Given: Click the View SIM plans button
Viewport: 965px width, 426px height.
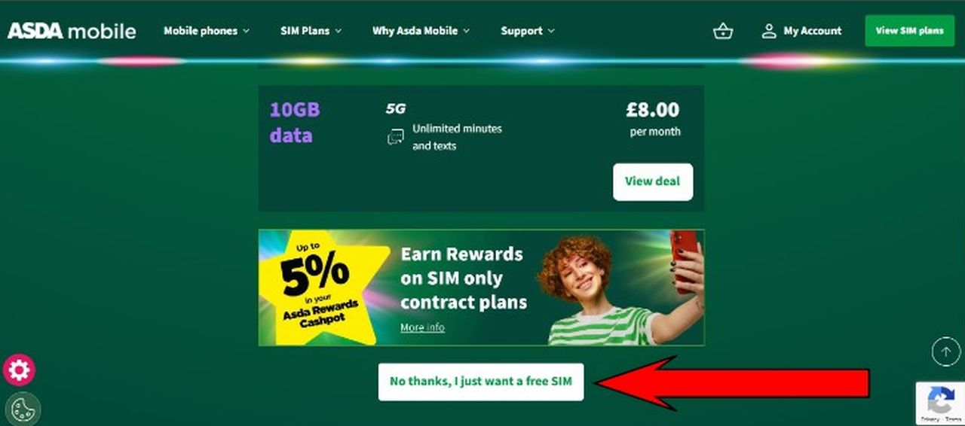Looking at the screenshot, I should click(x=909, y=31).
